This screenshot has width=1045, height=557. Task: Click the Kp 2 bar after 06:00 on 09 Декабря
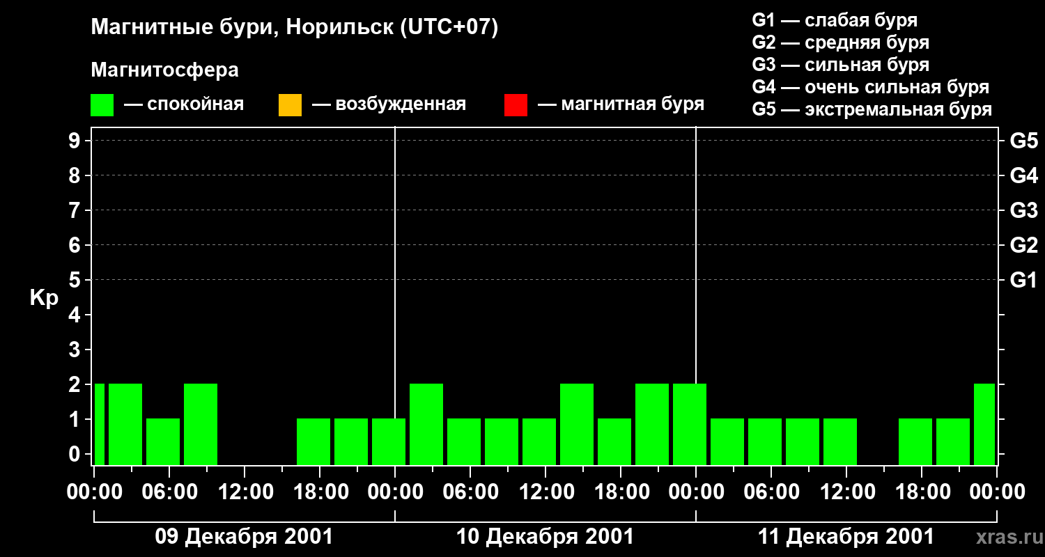click(x=201, y=424)
